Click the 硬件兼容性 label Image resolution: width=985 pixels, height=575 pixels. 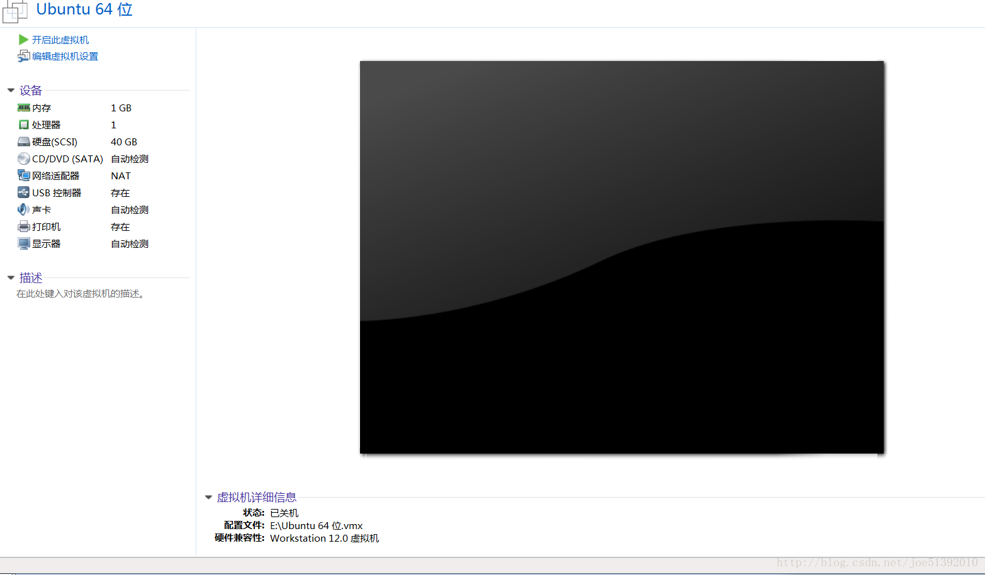coord(240,539)
